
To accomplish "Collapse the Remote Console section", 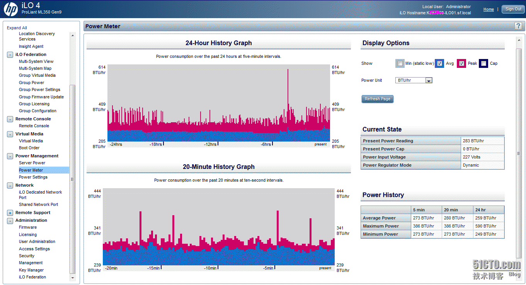I will point(10,119).
